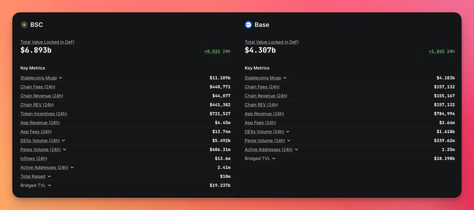The image size is (474, 210).
Task: Click the $4.183b stablecoins value
Action: (446, 78)
